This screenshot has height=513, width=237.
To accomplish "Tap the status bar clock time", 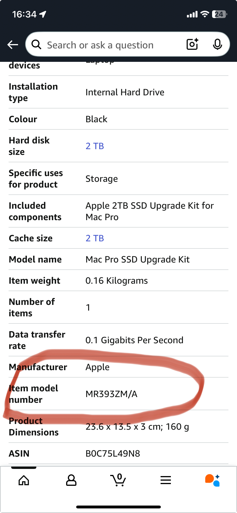I will click(24, 14).
